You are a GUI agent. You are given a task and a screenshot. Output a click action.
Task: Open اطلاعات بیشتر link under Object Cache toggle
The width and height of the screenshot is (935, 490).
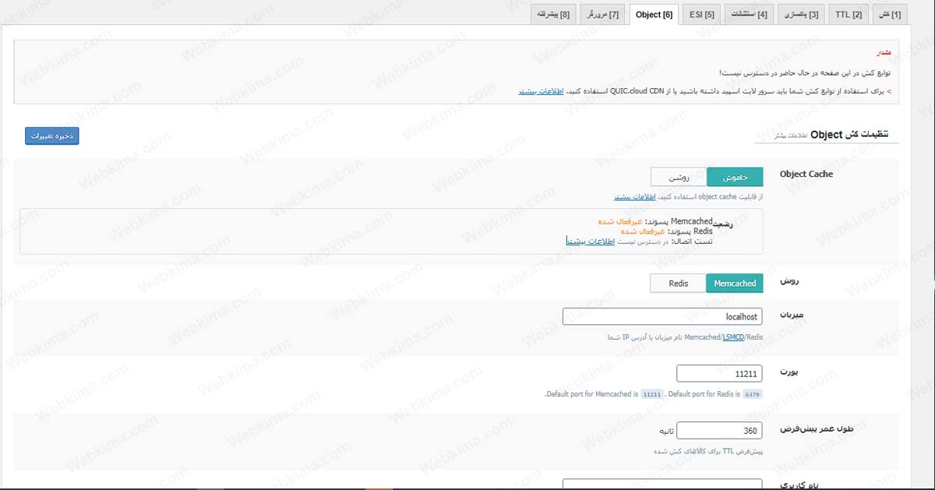(x=634, y=197)
